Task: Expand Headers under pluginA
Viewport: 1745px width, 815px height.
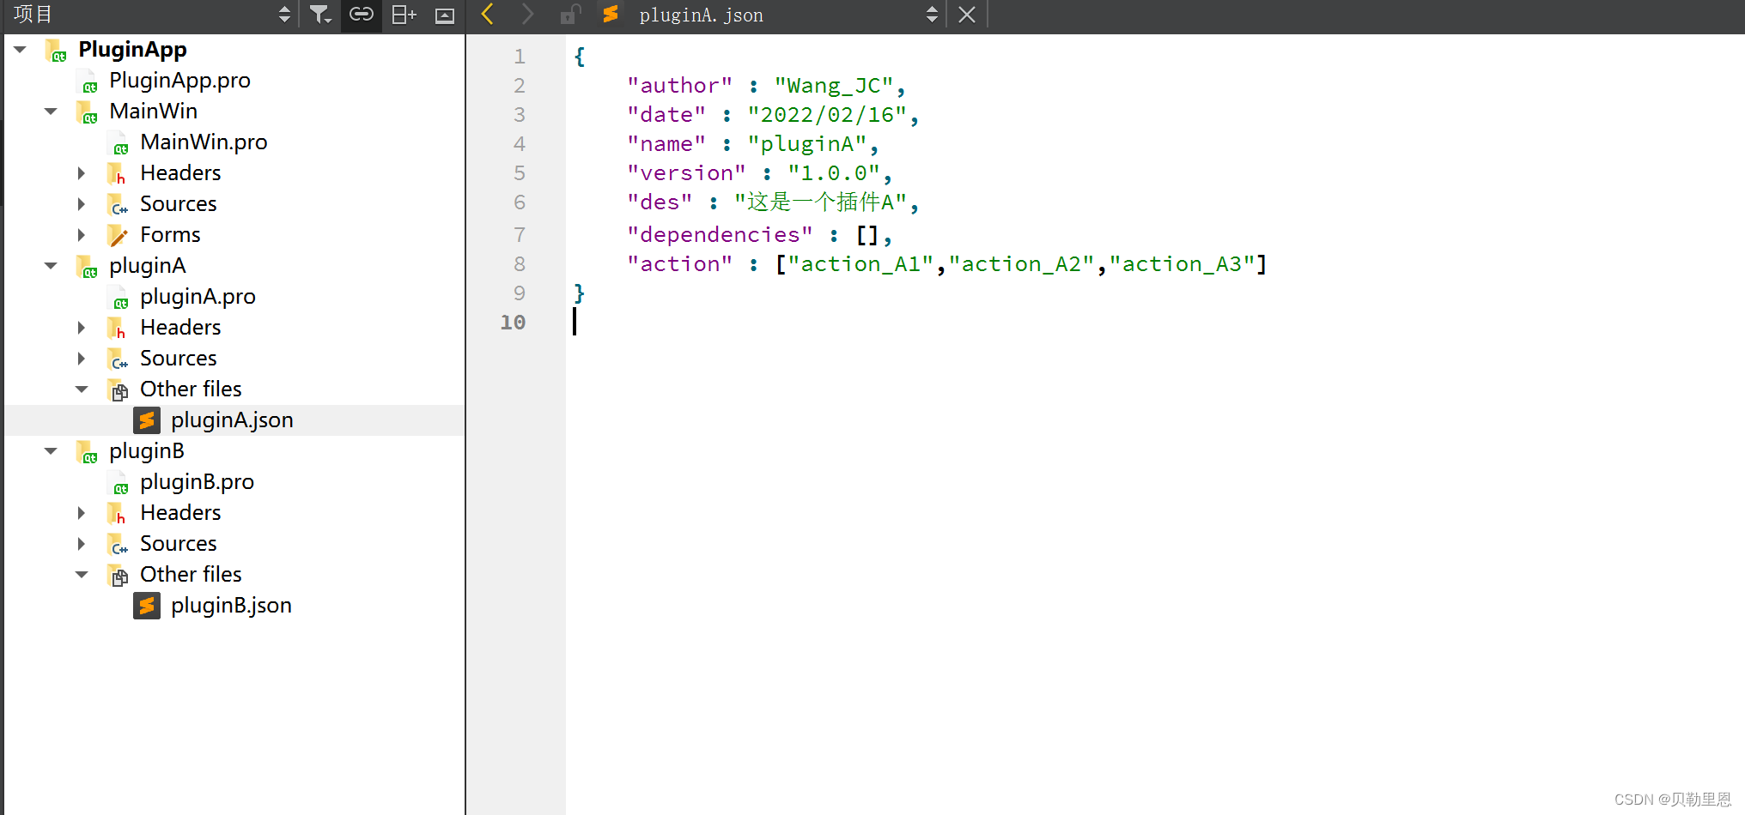Action: 82,328
